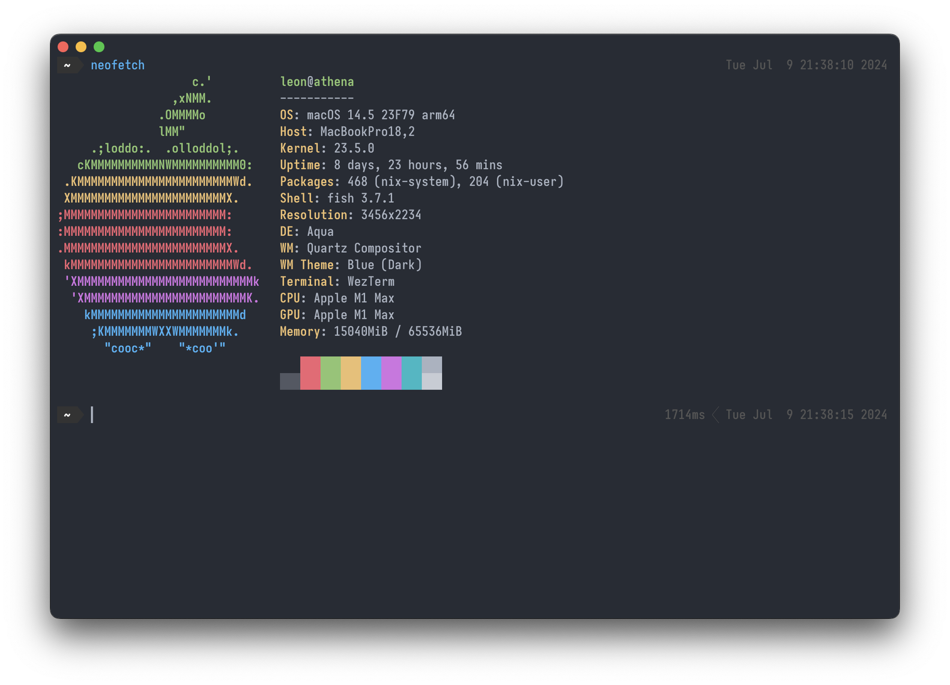Screen dimensions: 950x685
Task: Click the timestamp Tue Jul 9 21:38:10 2024
Action: coord(806,65)
